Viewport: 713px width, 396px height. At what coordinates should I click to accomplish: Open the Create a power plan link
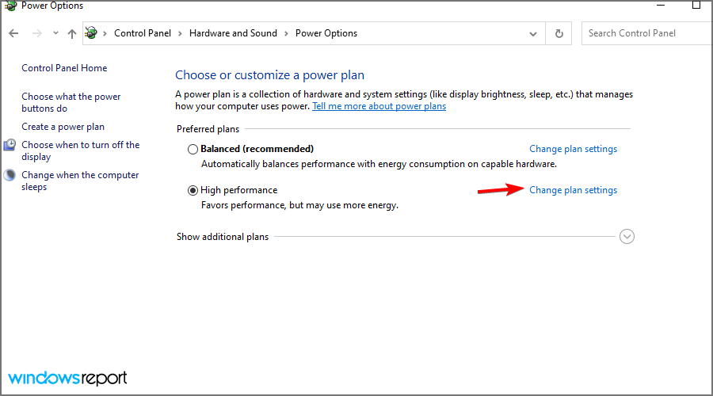click(x=63, y=127)
